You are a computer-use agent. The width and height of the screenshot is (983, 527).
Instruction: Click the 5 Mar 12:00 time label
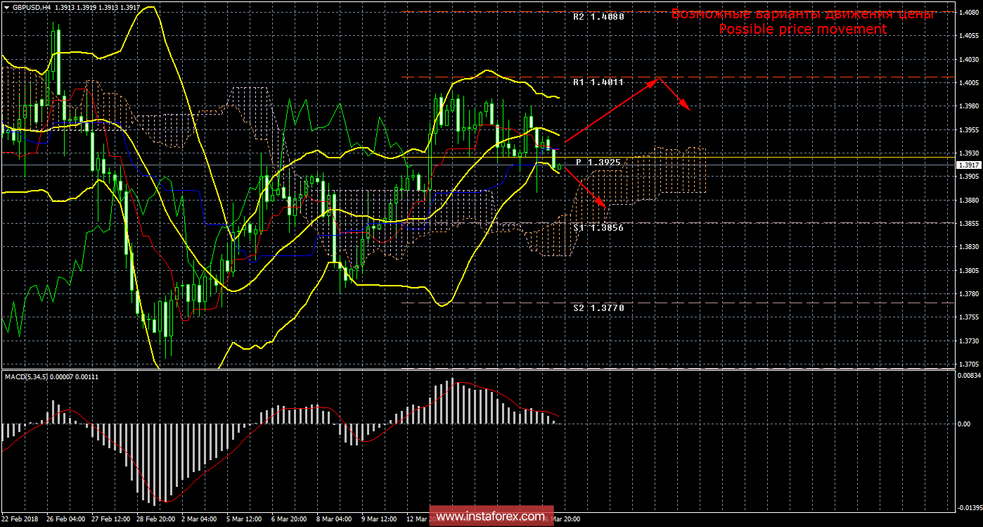coord(245,519)
